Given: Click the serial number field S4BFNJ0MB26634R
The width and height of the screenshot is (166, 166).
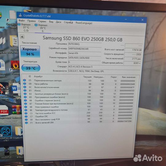Looking at the screenshot, I should 85,49.
